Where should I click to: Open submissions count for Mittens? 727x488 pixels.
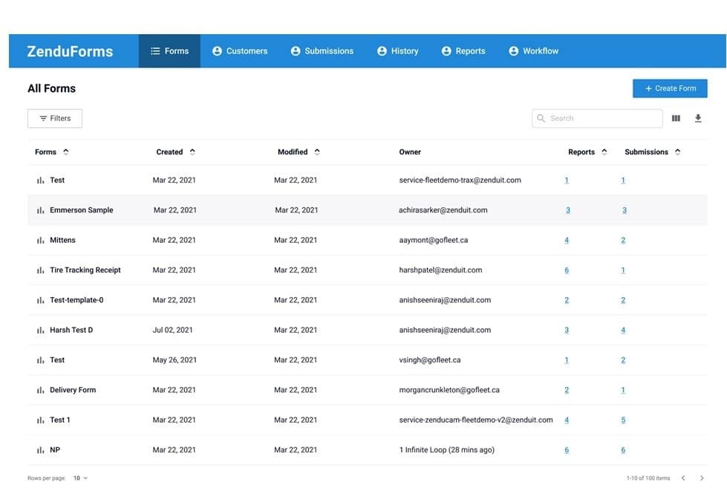(x=623, y=241)
